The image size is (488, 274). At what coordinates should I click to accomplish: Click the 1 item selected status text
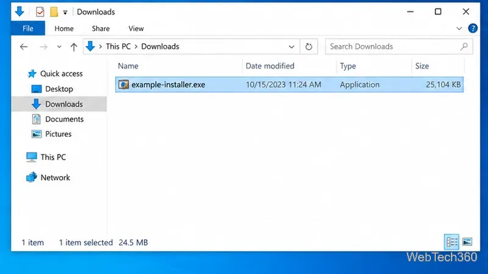[86, 242]
